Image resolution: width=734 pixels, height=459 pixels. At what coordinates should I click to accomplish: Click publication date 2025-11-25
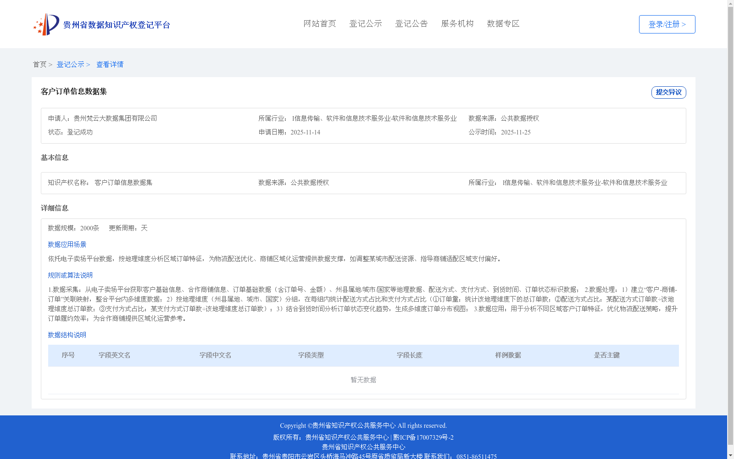coord(516,132)
